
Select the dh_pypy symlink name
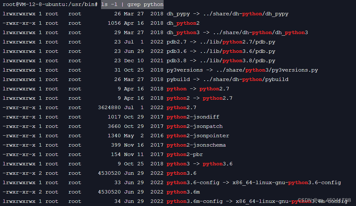(178, 13)
